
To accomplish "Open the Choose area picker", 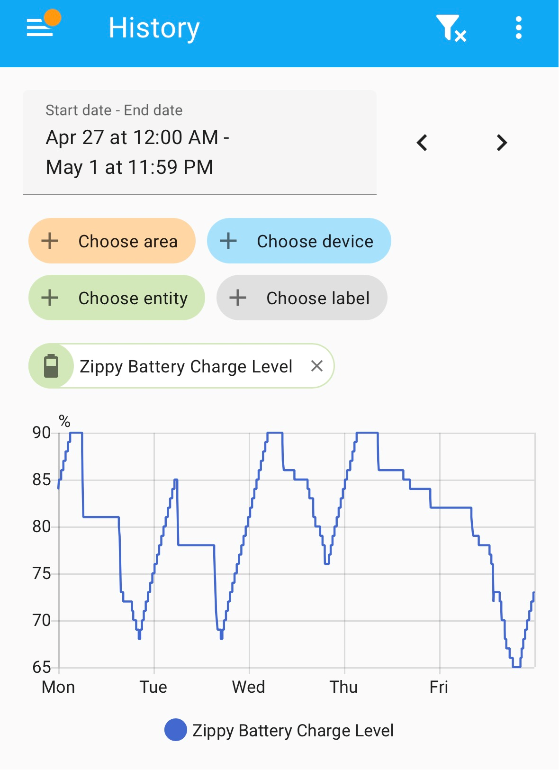I will coord(112,241).
